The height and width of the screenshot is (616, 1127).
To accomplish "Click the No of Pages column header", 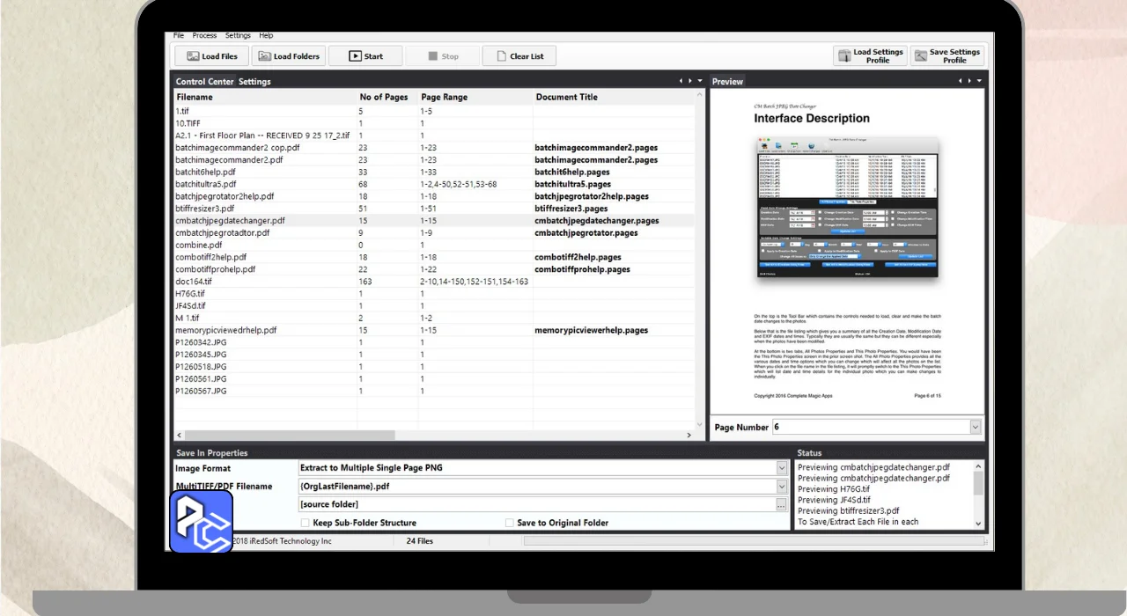I will (387, 97).
